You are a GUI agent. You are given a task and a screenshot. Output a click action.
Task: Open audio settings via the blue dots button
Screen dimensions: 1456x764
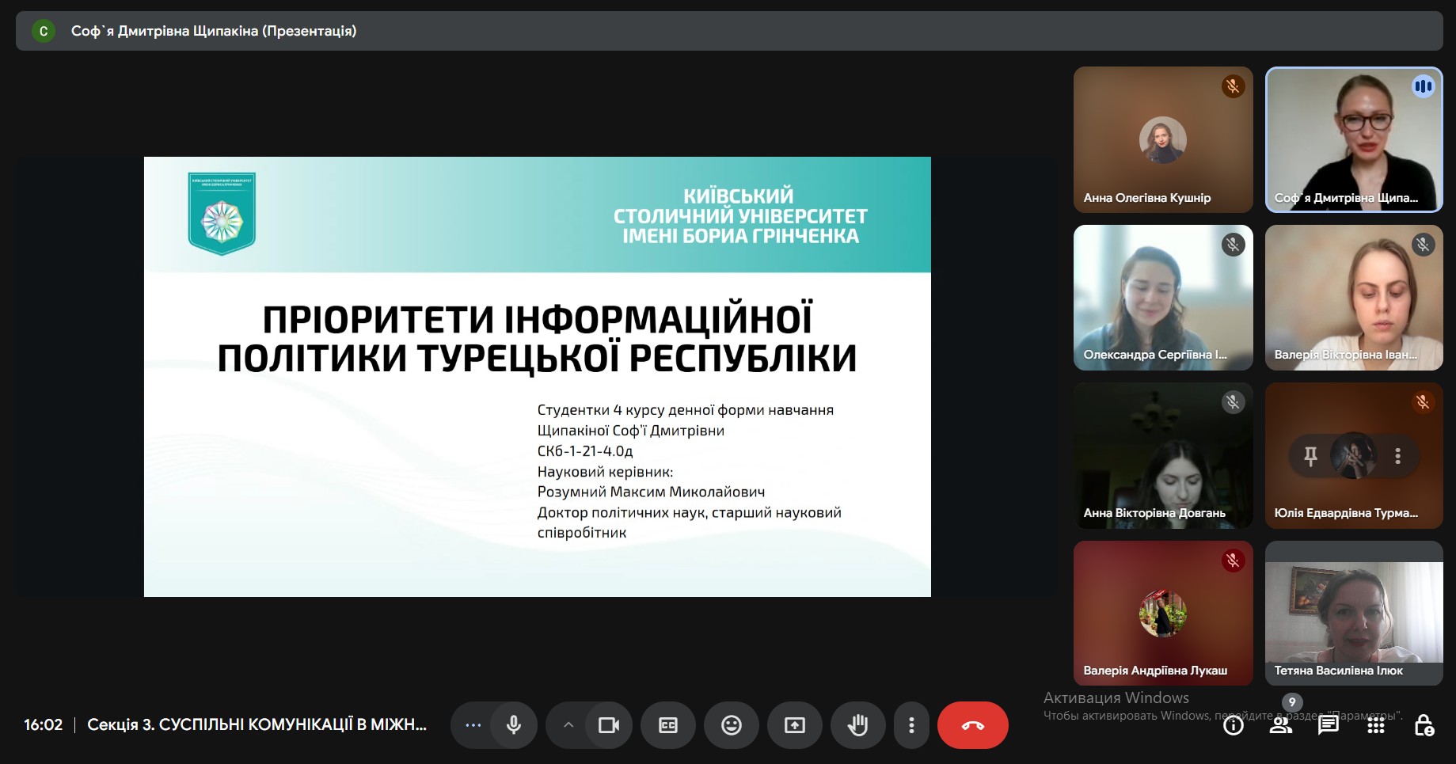(x=473, y=725)
